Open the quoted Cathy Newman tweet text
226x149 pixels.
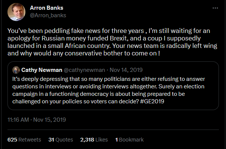pos(109,90)
